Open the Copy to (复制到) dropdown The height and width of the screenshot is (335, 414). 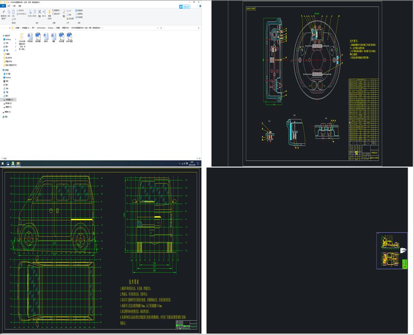pos(34,12)
